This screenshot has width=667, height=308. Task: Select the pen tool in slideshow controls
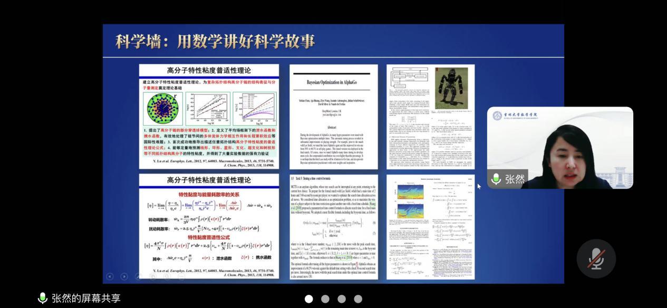point(138,276)
